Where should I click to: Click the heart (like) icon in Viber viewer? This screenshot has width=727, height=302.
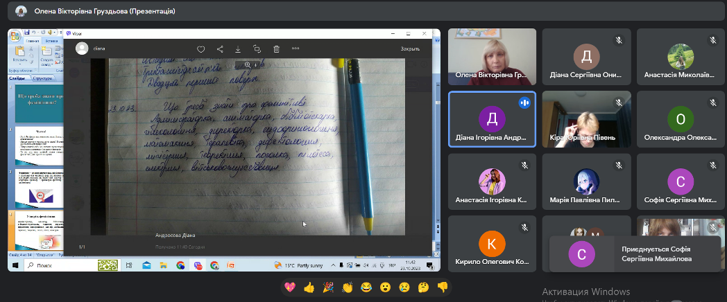pyautogui.click(x=201, y=49)
